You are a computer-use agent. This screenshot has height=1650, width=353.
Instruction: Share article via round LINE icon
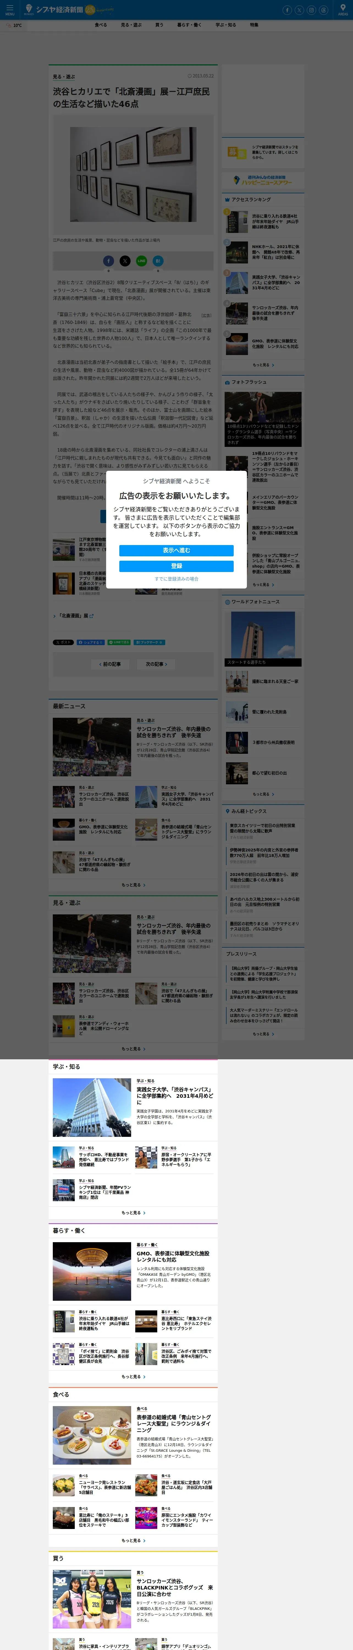pos(142,261)
